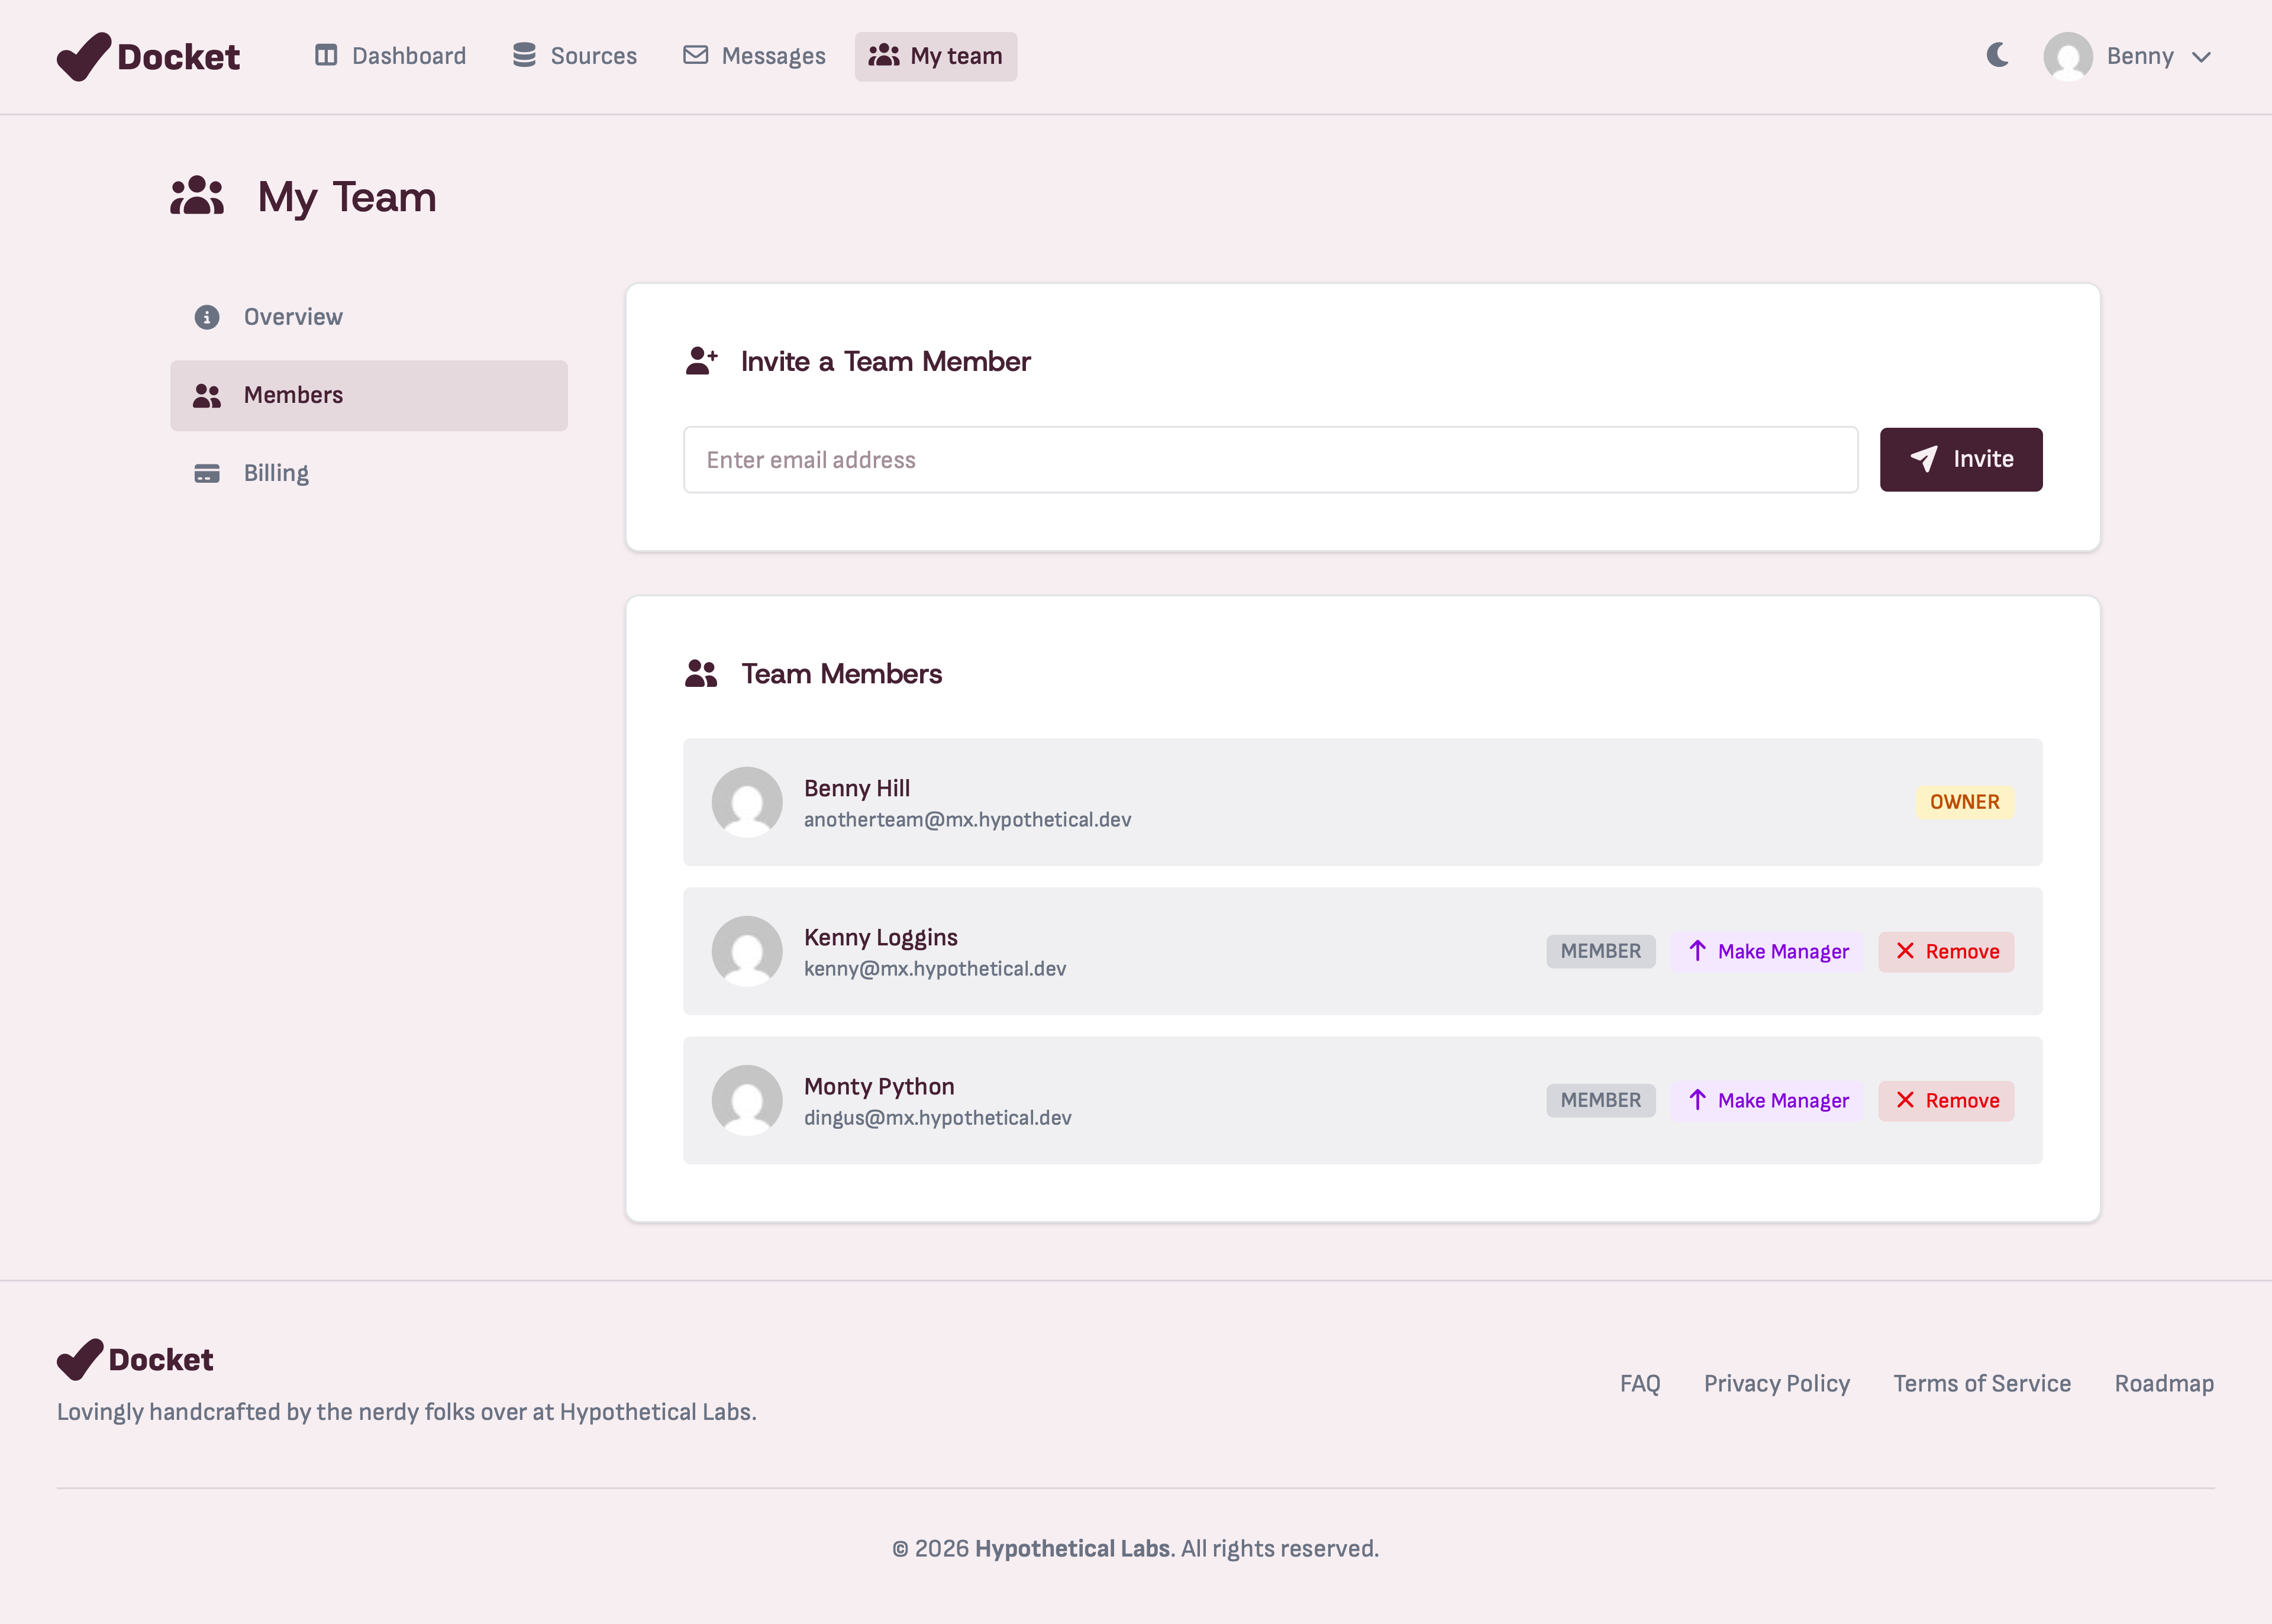The height and width of the screenshot is (1624, 2272).
Task: Click the Overview info icon
Action: [x=207, y=317]
